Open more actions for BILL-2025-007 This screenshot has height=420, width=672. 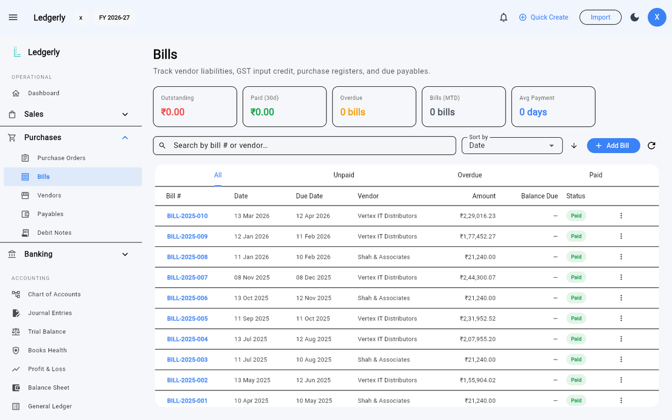click(x=621, y=277)
